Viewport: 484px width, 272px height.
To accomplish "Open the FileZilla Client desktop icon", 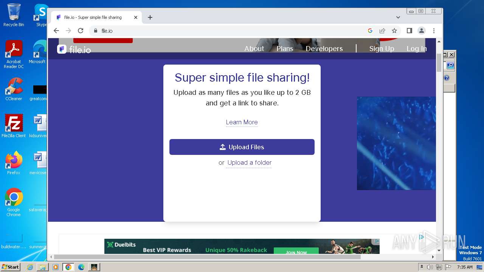I will (x=14, y=126).
